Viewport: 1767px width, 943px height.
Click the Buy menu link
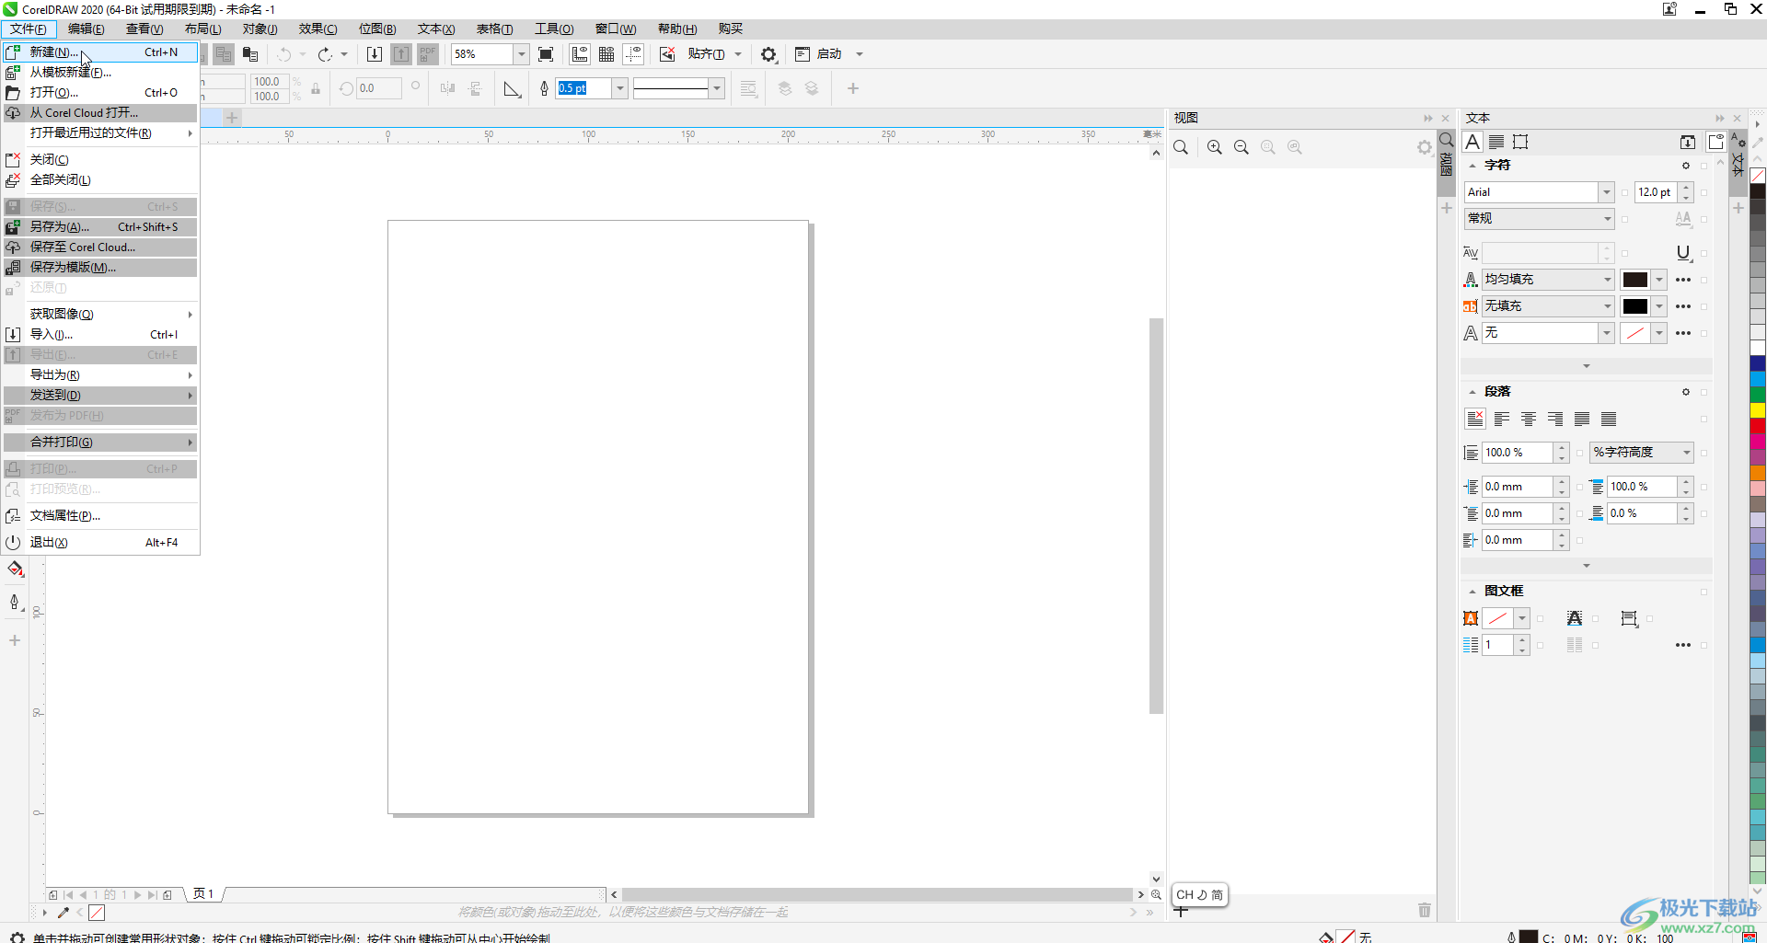coord(731,29)
